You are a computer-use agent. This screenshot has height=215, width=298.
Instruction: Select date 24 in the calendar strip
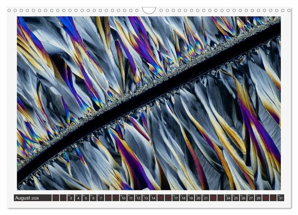pos(228,198)
